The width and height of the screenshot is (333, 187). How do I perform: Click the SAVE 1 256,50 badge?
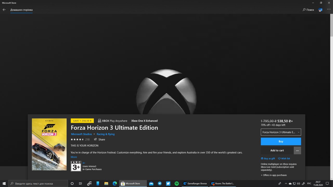[82, 121]
